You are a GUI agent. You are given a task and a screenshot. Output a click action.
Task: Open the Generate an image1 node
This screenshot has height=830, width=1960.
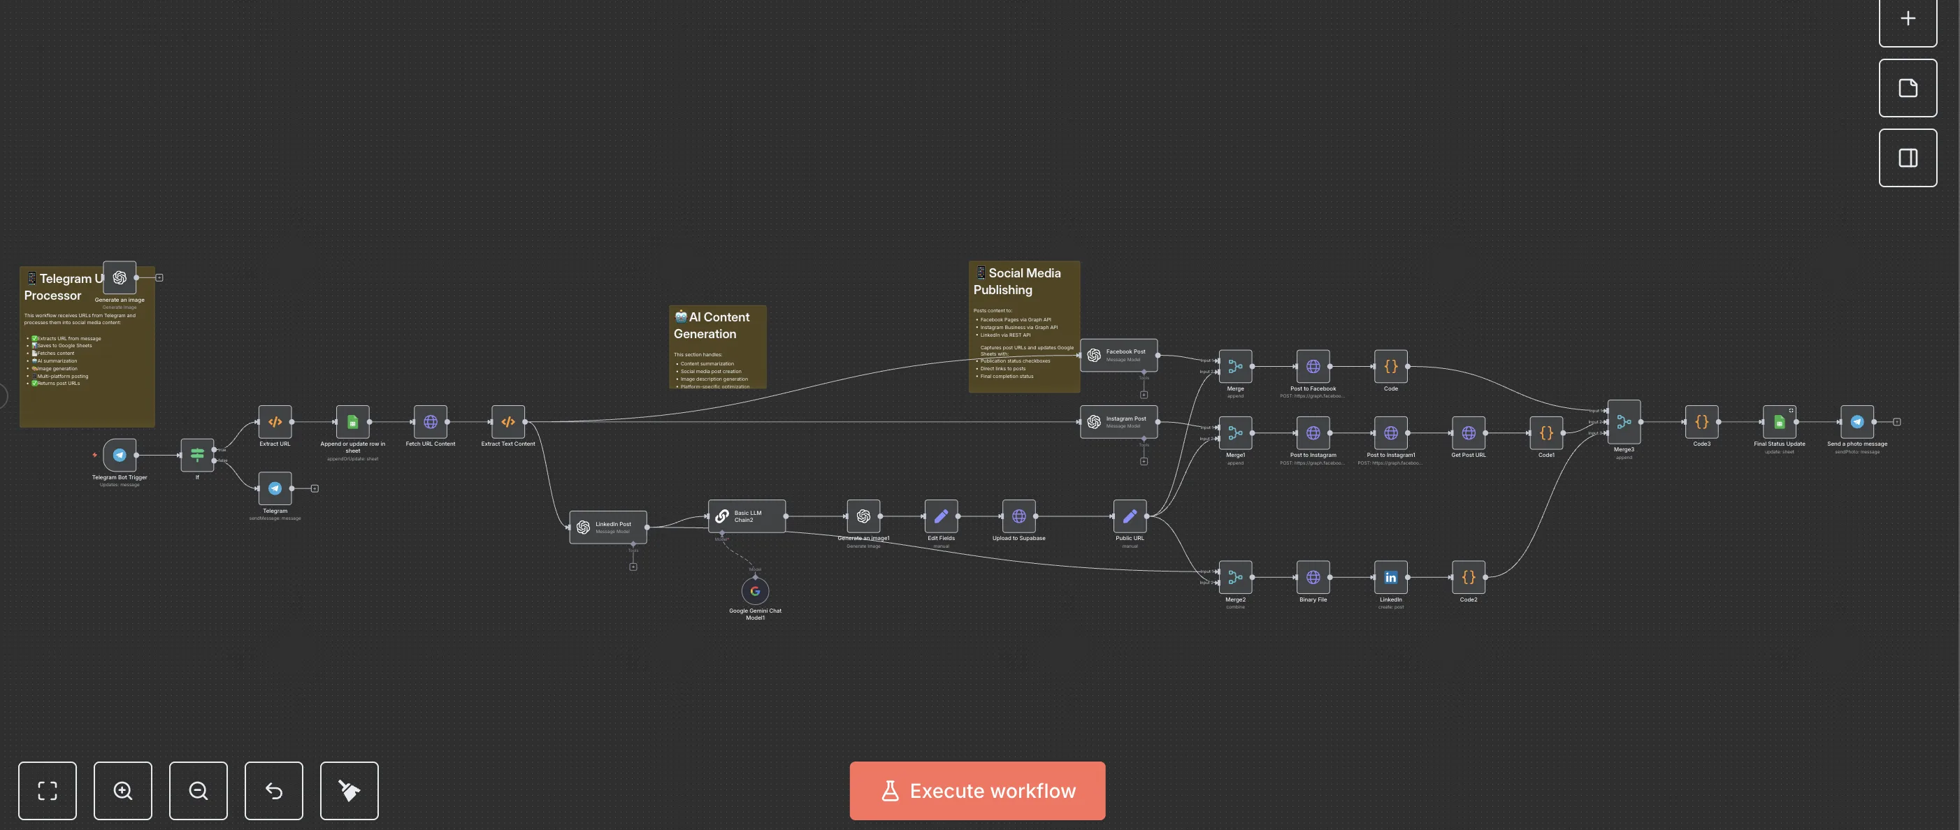click(x=863, y=516)
